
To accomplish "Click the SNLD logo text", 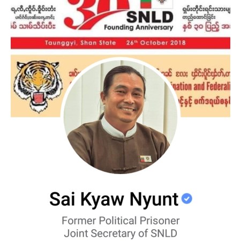I will point(150,17).
